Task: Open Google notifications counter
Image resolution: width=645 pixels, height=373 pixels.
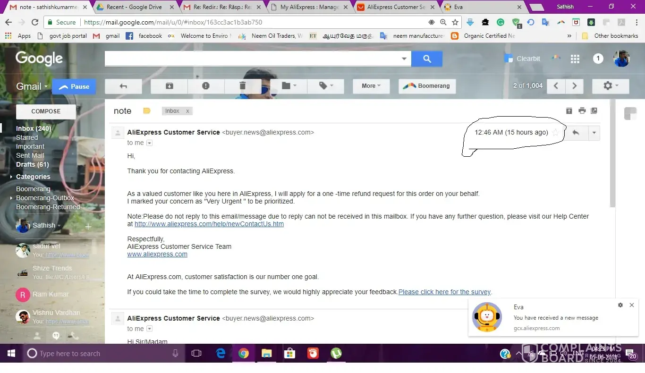Action: click(598, 59)
